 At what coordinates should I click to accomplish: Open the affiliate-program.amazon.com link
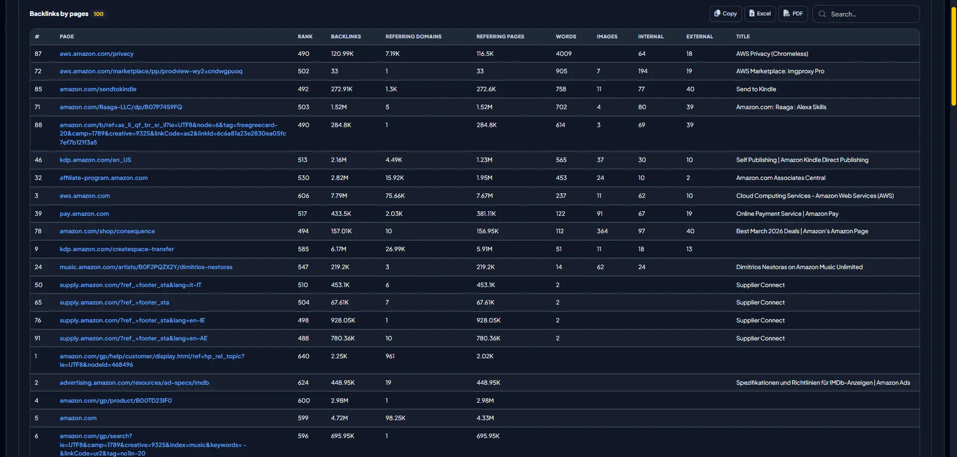[104, 178]
